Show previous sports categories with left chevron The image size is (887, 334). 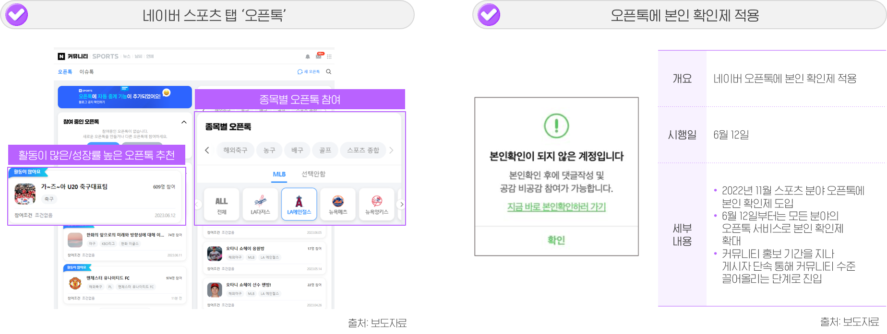[x=207, y=150]
